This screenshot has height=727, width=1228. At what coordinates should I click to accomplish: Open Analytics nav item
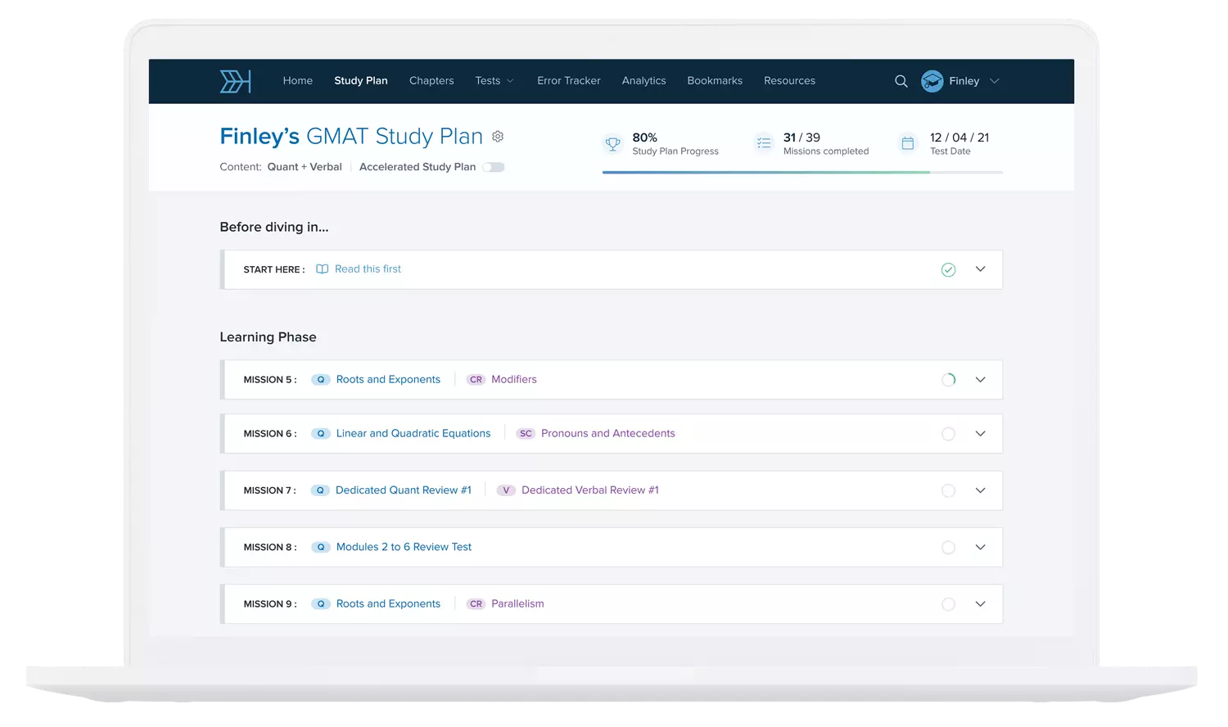click(x=644, y=81)
